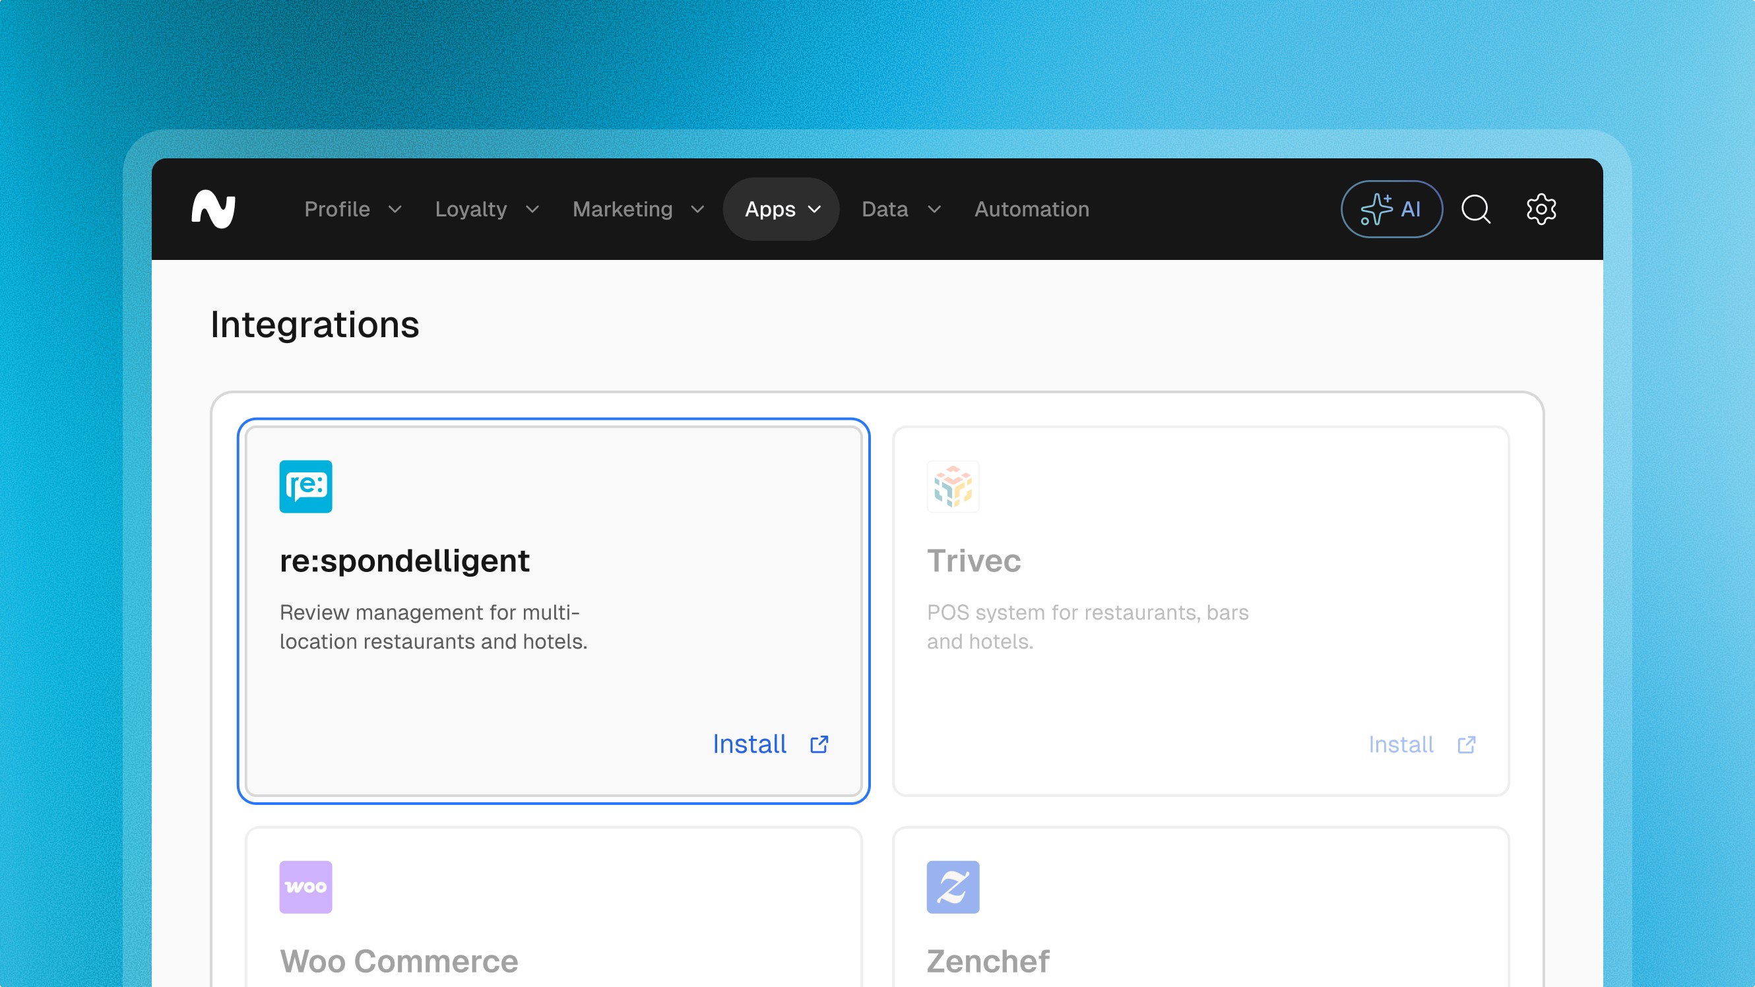The image size is (1755, 987).
Task: Open the Apps dropdown menu
Action: (781, 209)
